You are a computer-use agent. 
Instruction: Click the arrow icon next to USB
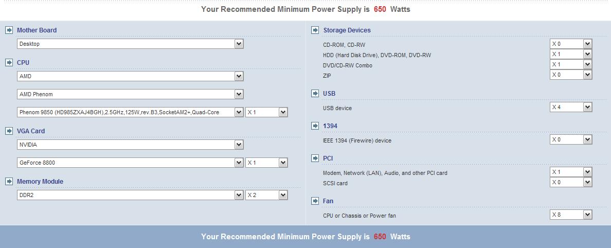click(315, 93)
